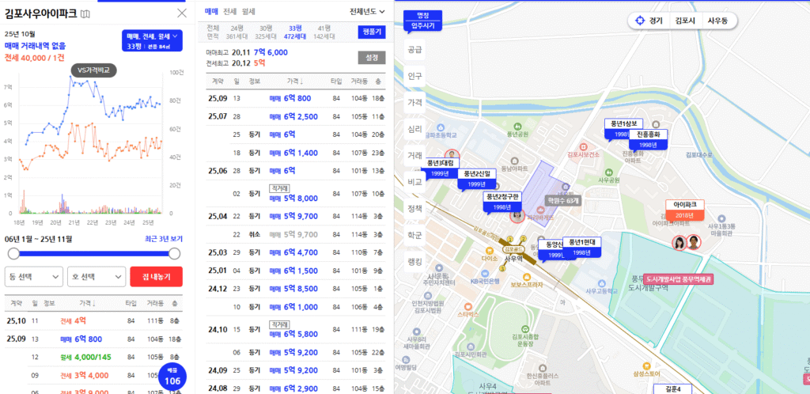Image resolution: width=810 pixels, height=394 pixels.
Task: Select the 41평 size filter
Action: coord(325,32)
